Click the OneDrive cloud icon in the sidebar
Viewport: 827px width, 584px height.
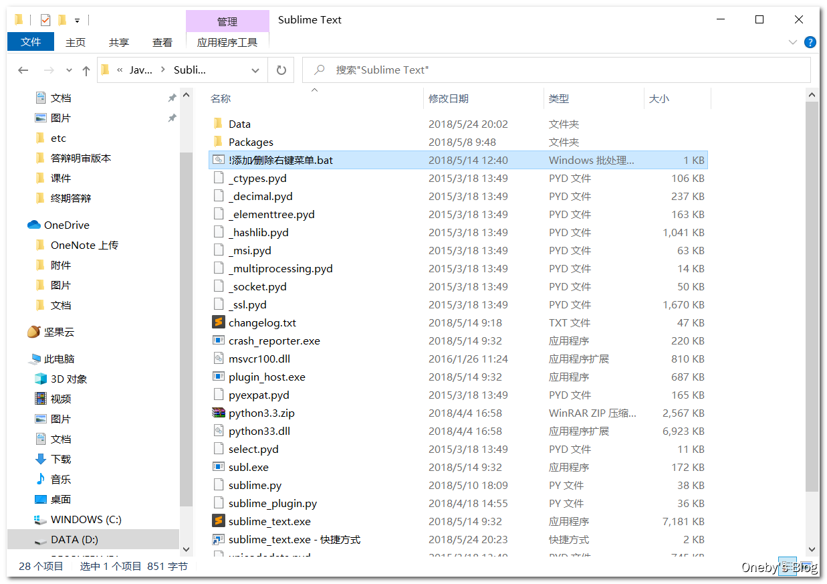click(34, 225)
